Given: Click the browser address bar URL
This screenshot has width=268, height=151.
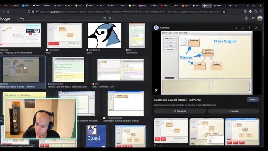Looking at the screenshot, I should (x=130, y=12).
